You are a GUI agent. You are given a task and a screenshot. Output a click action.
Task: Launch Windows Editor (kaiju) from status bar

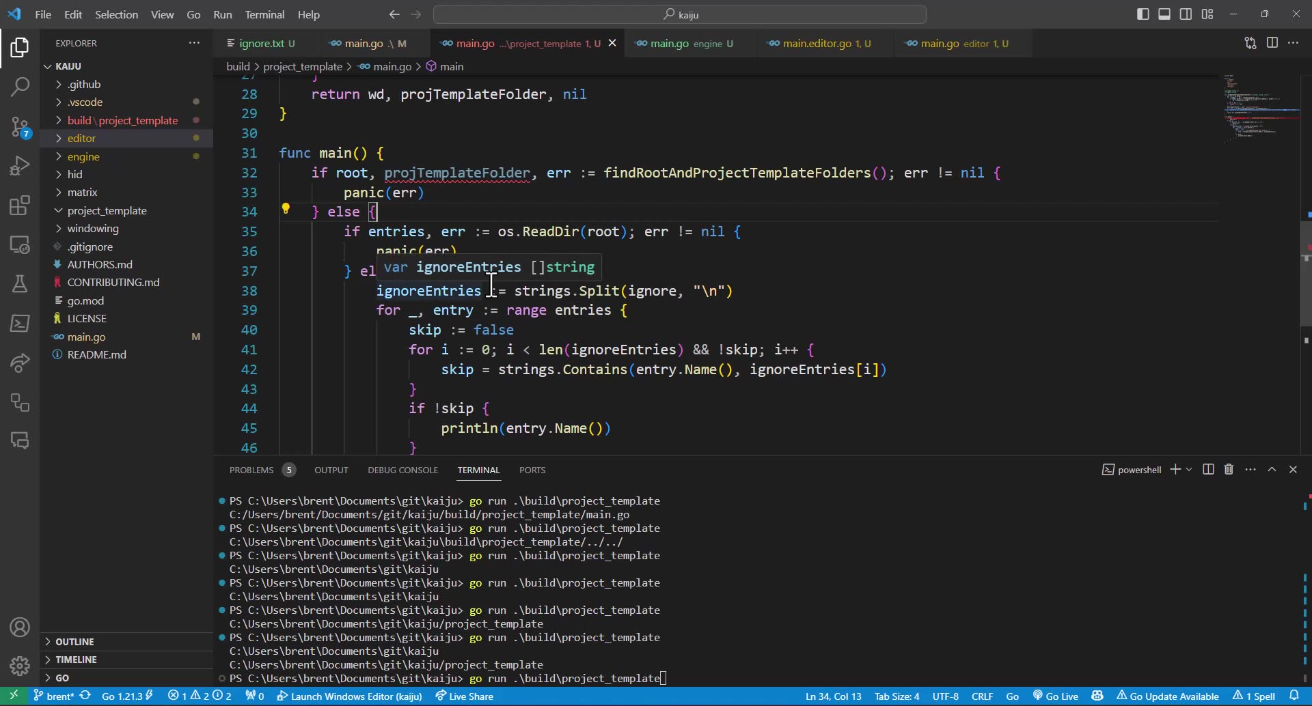349,696
